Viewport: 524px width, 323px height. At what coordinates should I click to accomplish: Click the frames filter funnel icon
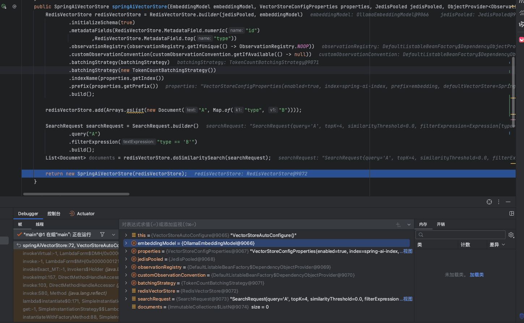(x=102, y=234)
